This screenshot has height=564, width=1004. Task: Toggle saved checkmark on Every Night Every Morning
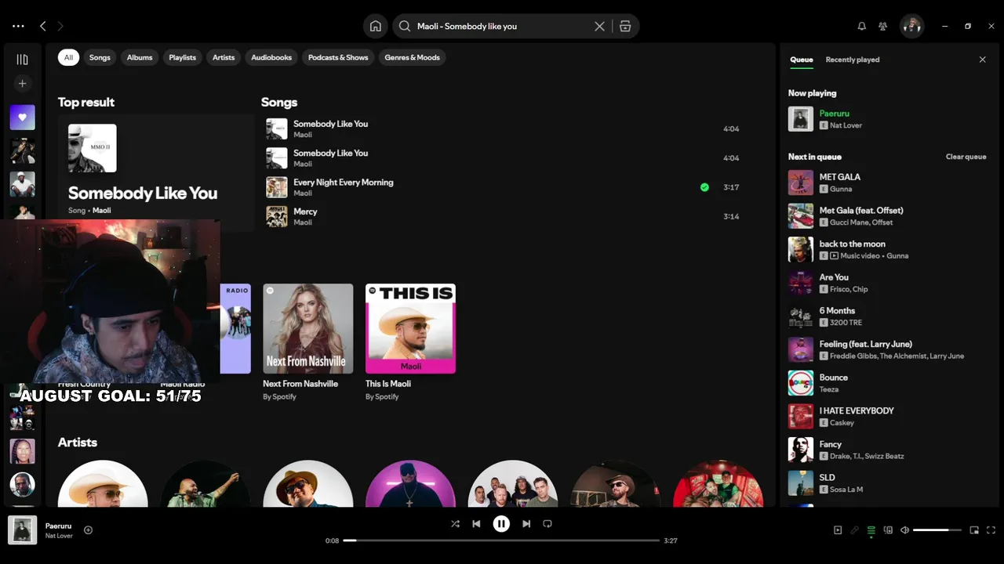pyautogui.click(x=704, y=187)
